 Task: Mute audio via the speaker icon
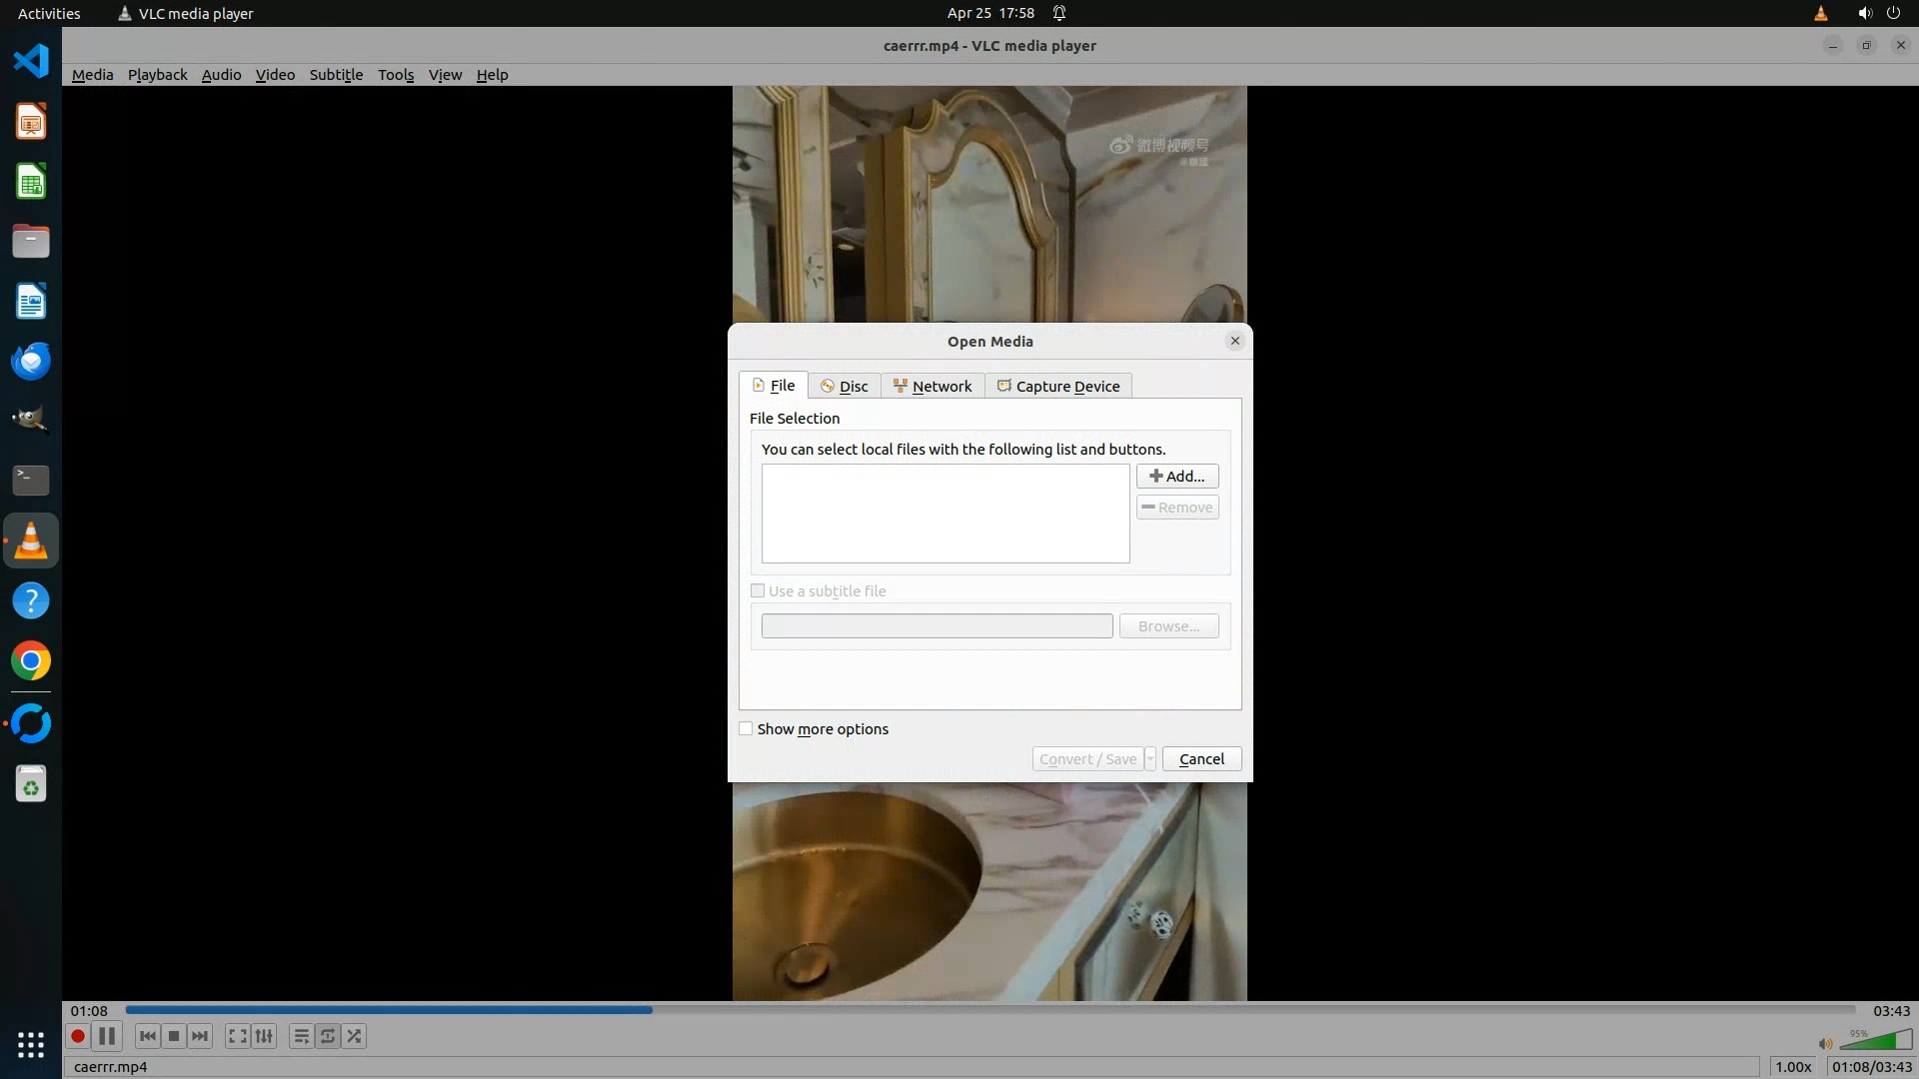(x=1825, y=1044)
